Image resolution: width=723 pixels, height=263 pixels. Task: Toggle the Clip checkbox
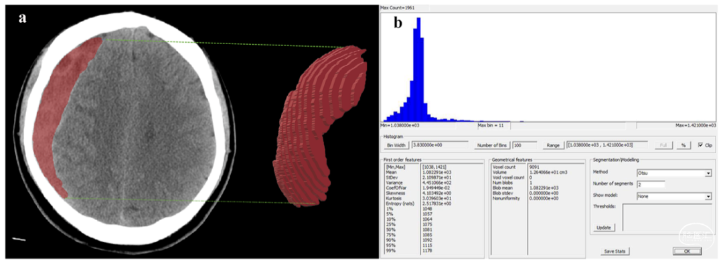coord(701,145)
